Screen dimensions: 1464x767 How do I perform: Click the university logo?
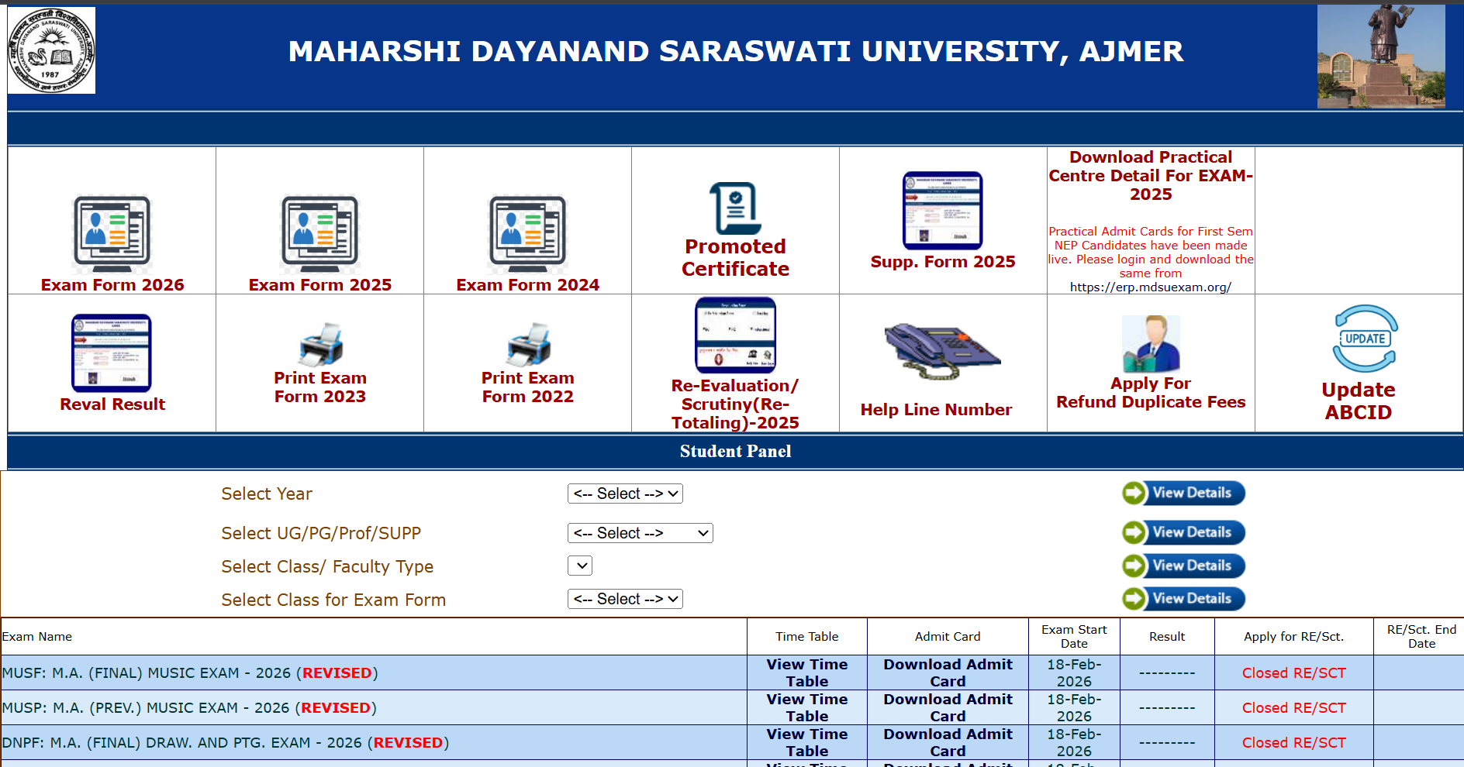pyautogui.click(x=51, y=50)
